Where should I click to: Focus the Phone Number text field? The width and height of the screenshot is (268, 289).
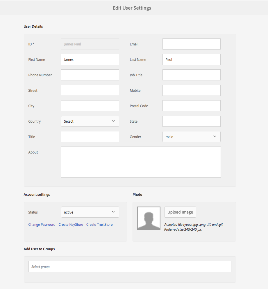90,75
